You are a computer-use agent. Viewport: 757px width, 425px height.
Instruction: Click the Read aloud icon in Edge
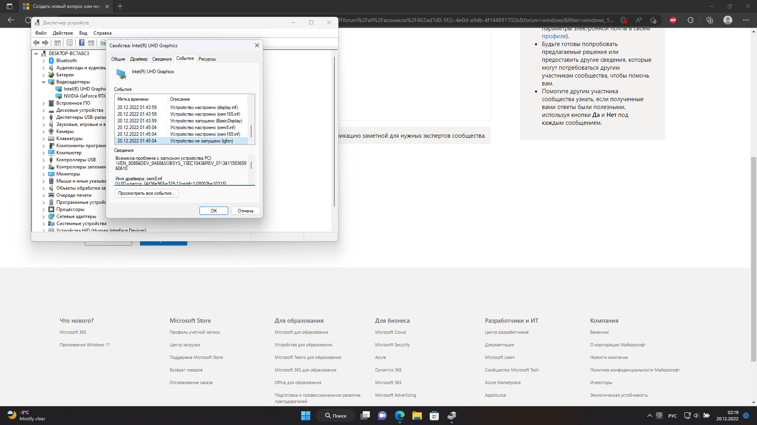[x=639, y=20]
